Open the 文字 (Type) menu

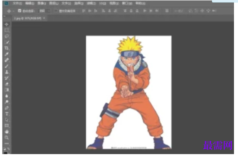click(66, 3)
